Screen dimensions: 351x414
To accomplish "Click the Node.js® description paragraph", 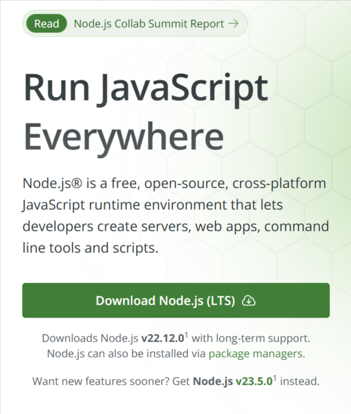I will [x=176, y=215].
